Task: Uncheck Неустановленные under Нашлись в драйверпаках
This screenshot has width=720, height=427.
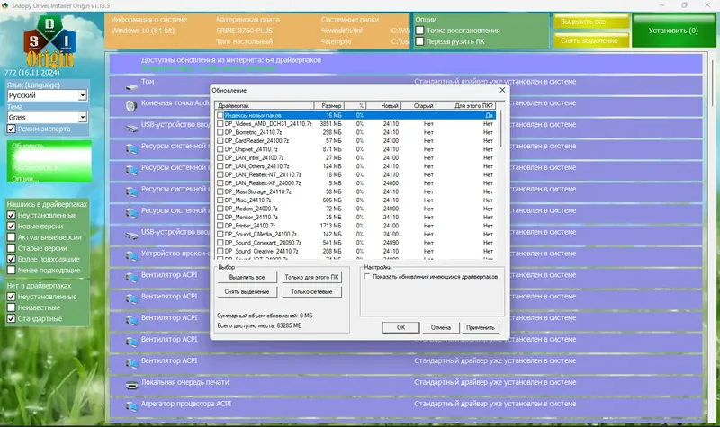Action: click(12, 215)
